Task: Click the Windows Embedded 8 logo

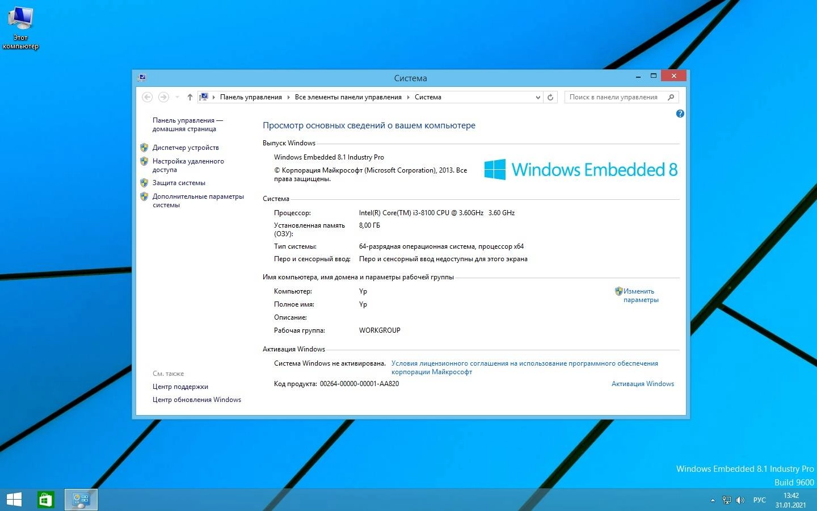Action: [x=581, y=169]
